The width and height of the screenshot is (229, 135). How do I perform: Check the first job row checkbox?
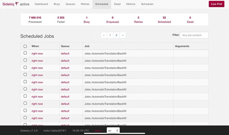(25, 53)
